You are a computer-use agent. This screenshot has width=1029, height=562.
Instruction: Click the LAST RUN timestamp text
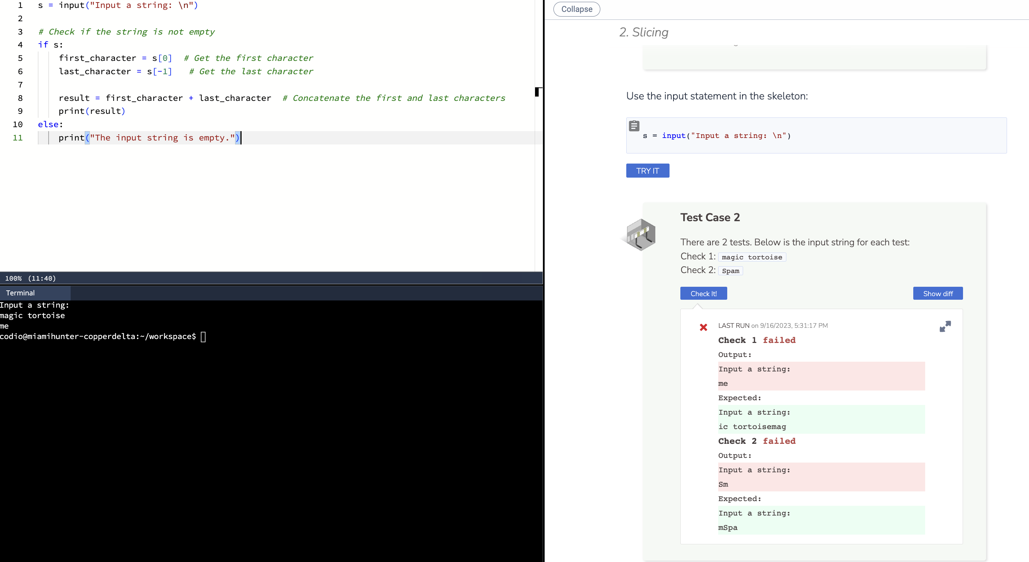(x=773, y=325)
